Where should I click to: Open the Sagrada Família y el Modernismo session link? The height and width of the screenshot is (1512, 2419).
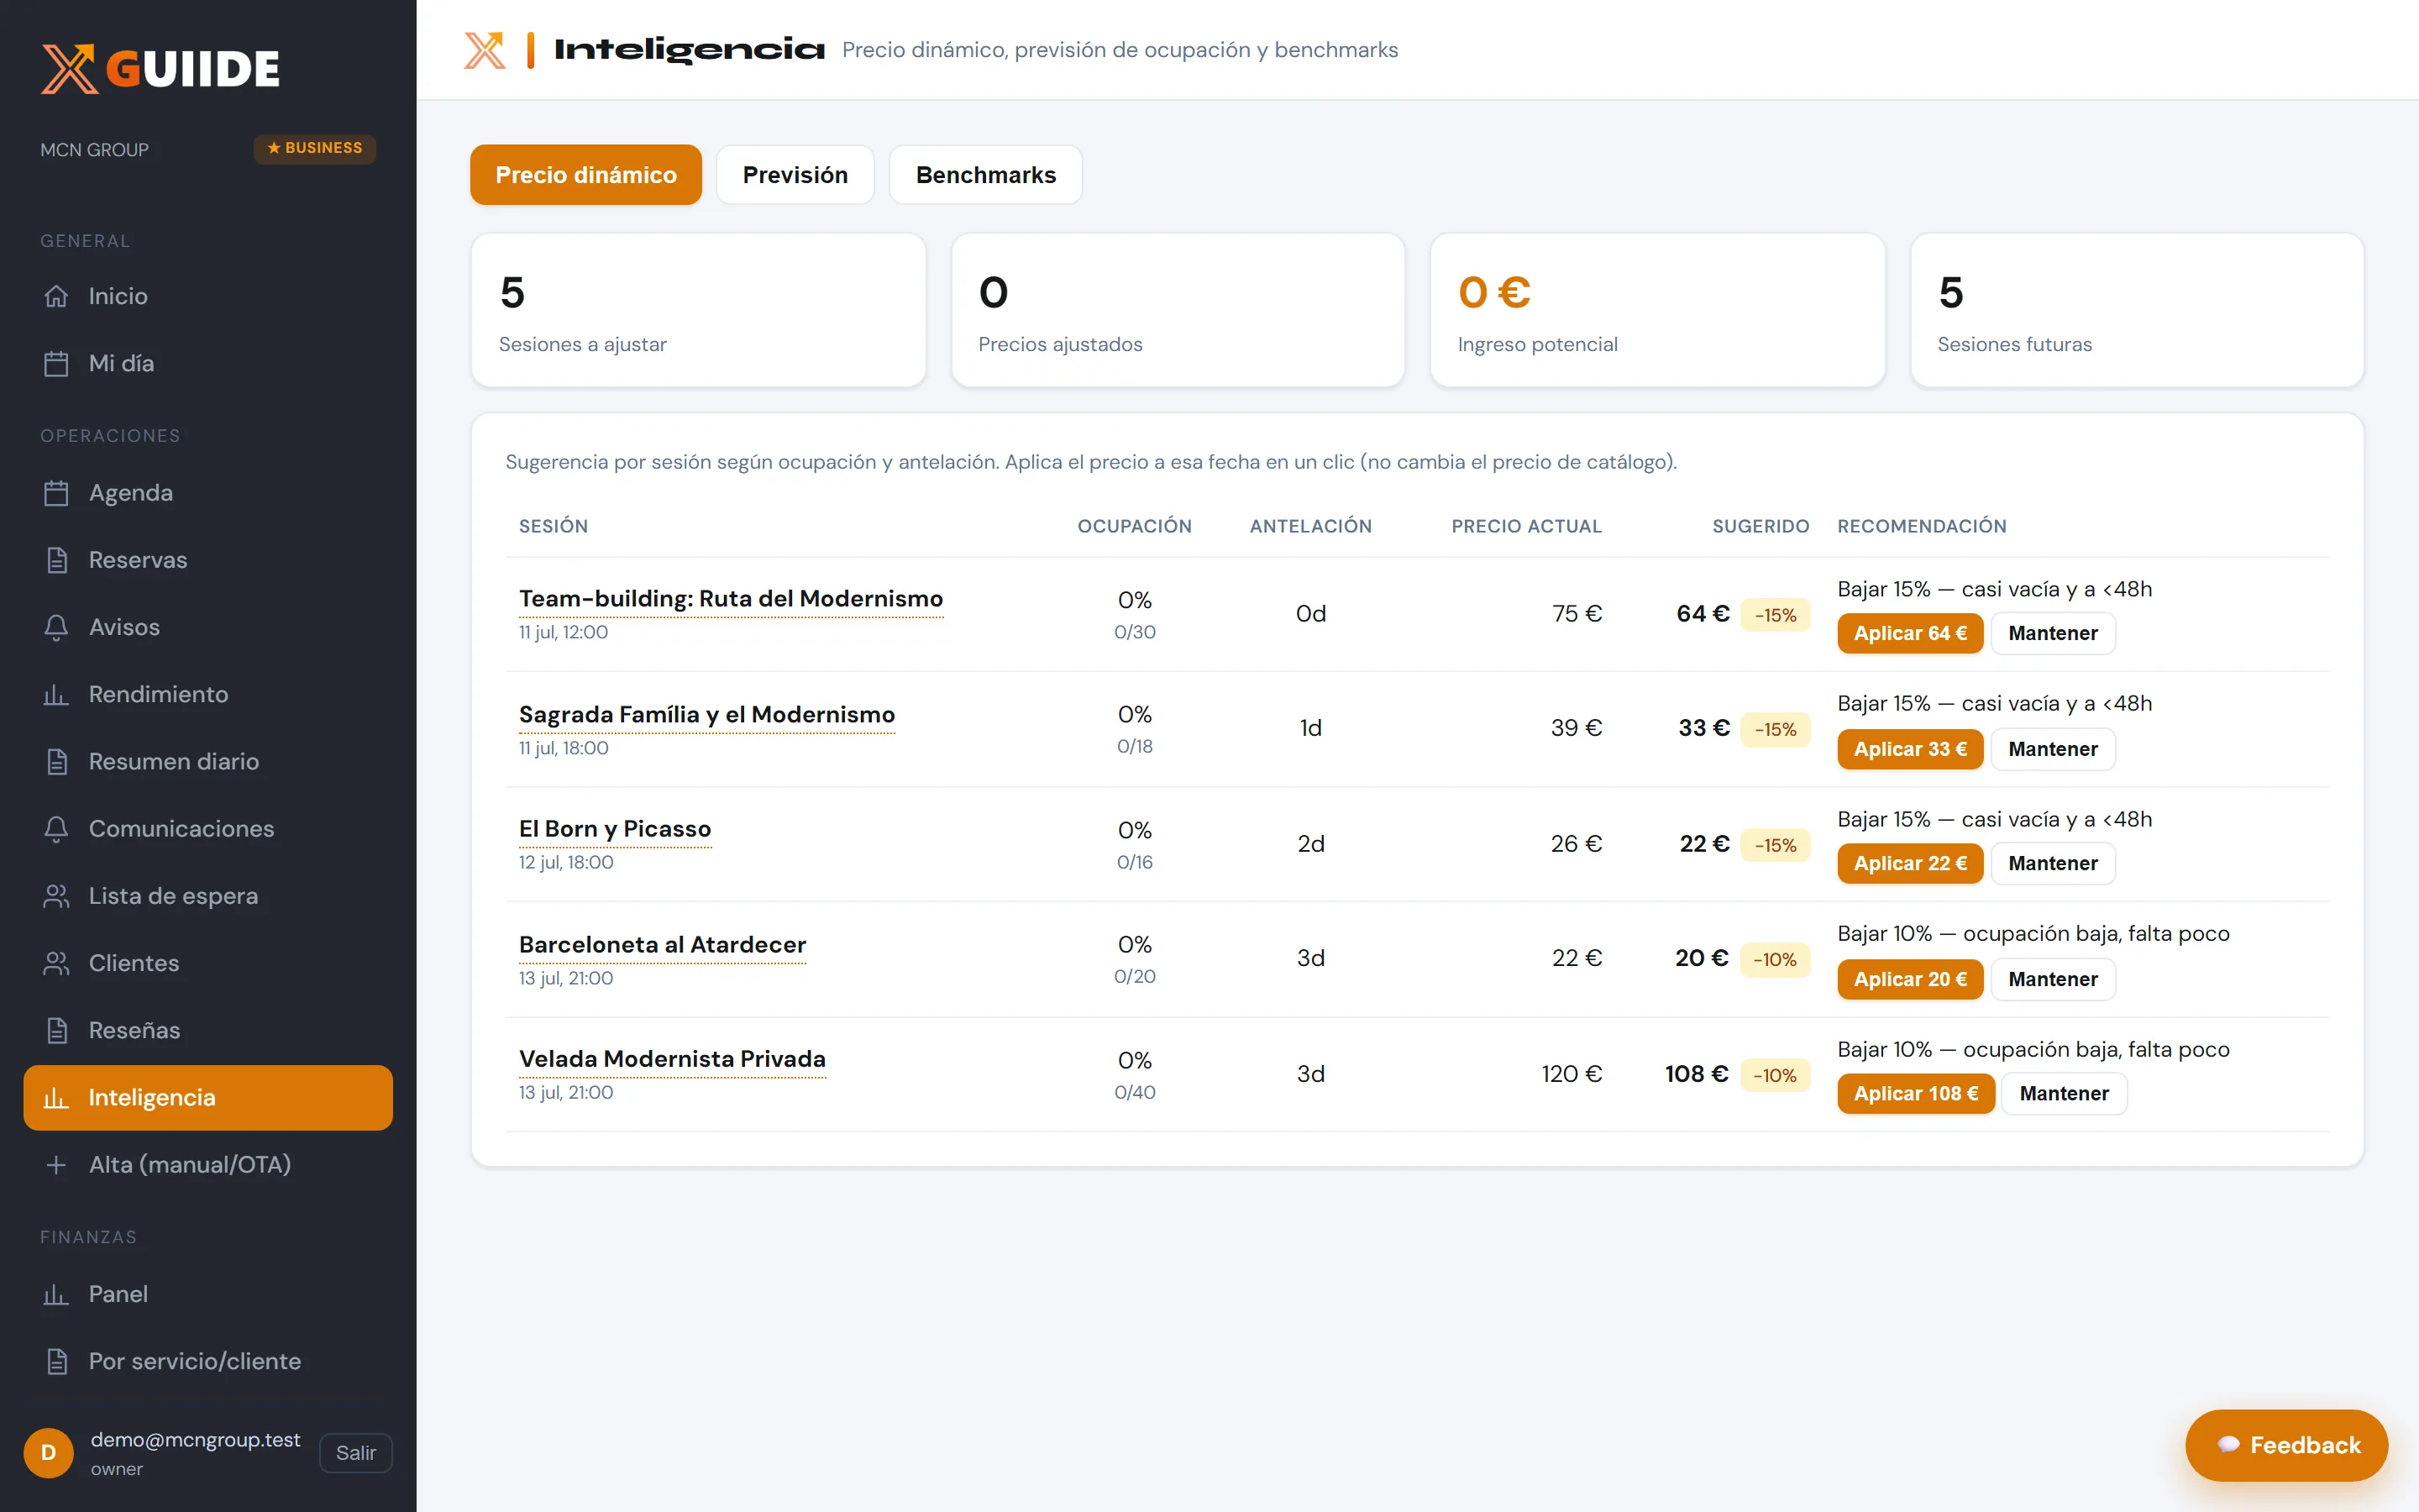pyautogui.click(x=706, y=714)
